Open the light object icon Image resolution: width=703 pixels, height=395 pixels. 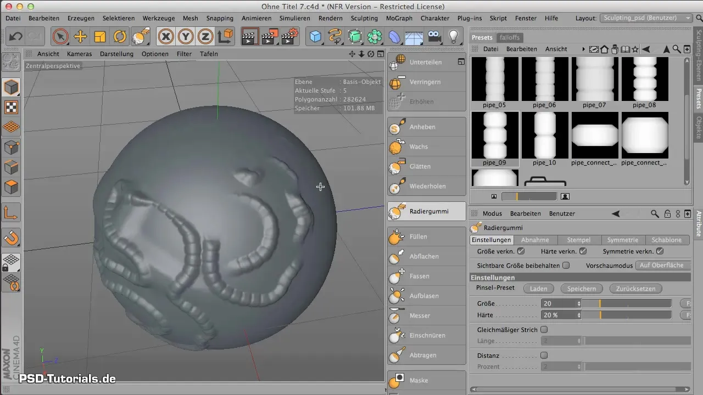[454, 37]
